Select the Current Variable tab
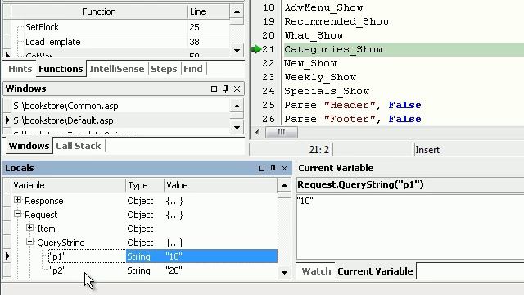 click(375, 271)
